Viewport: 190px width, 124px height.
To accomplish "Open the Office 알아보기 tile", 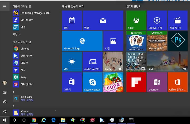I will pos(178,82).
